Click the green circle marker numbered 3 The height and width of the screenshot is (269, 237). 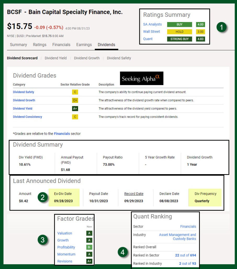click(43, 240)
